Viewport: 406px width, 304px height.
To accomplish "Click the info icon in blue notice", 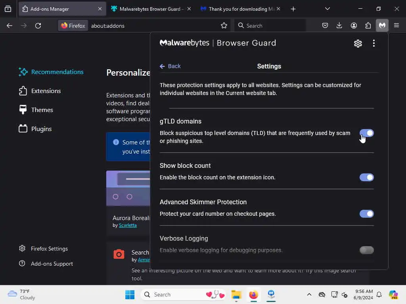I will pyautogui.click(x=116, y=142).
